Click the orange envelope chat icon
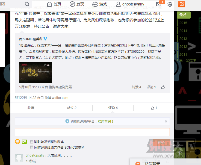Viewport: 201px width, 165px height. click(x=138, y=163)
